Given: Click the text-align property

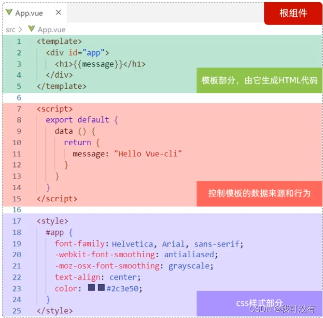Looking at the screenshot, I should tap(77, 277).
